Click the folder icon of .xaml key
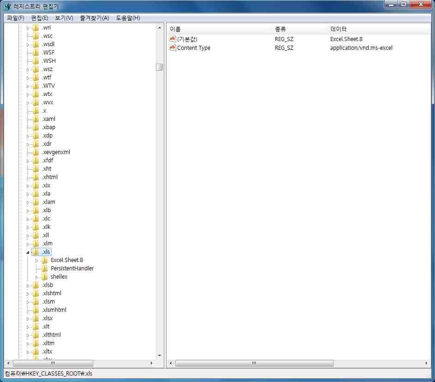 [36, 119]
